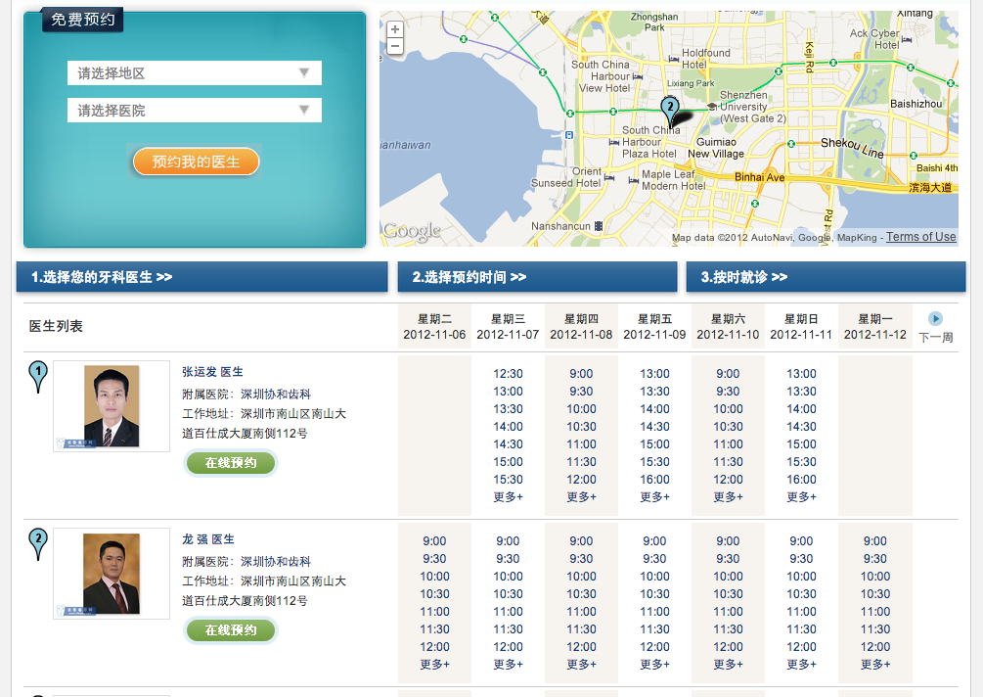Screen dimensions: 983x697
Task: Expand 更多+ for 张运发 on 2012-11-08
Action: pyautogui.click(x=581, y=497)
